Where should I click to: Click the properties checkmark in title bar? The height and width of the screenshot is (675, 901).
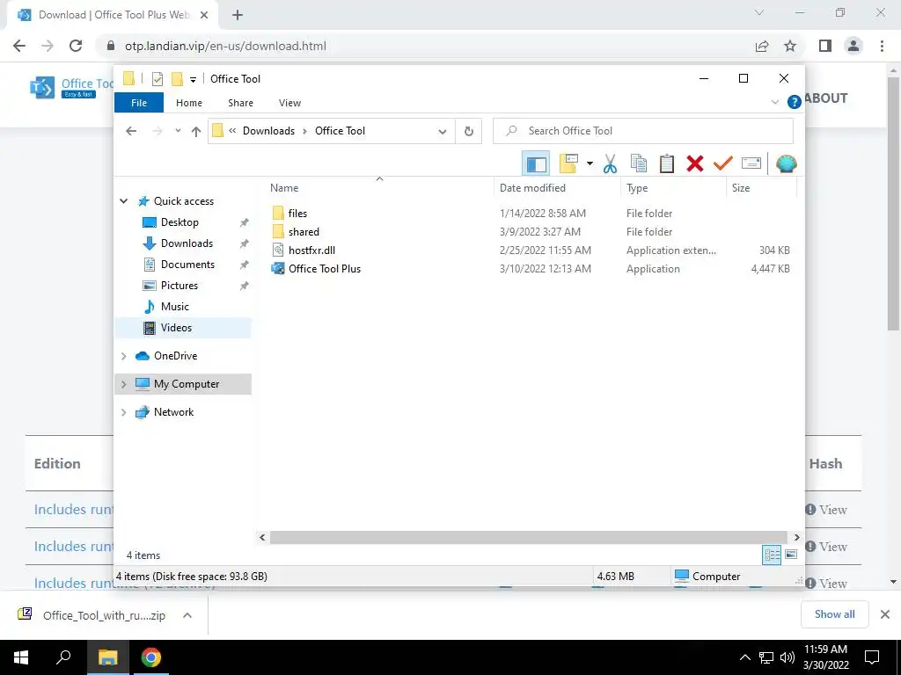click(157, 78)
